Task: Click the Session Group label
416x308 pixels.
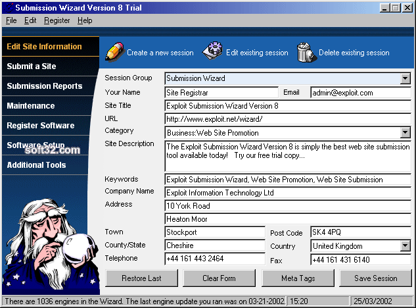Action: pyautogui.click(x=128, y=78)
